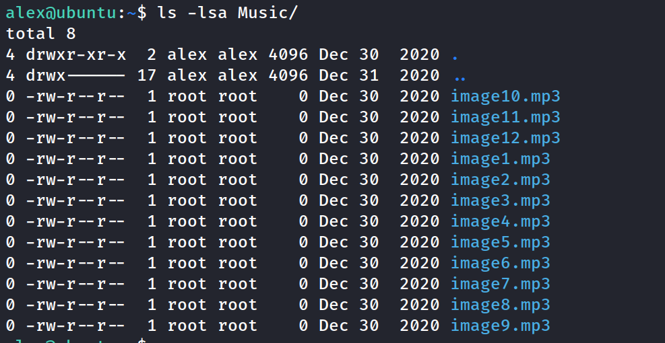The height and width of the screenshot is (343, 665).
Task: Select the image1.mp3 file name
Action: click(500, 159)
